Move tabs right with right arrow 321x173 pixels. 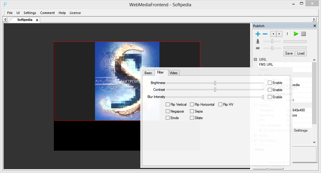tap(314, 20)
